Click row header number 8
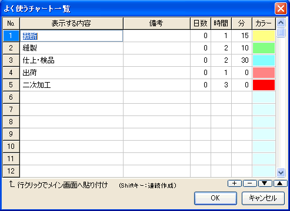Viewport: 290px width, 211px height. [11, 122]
